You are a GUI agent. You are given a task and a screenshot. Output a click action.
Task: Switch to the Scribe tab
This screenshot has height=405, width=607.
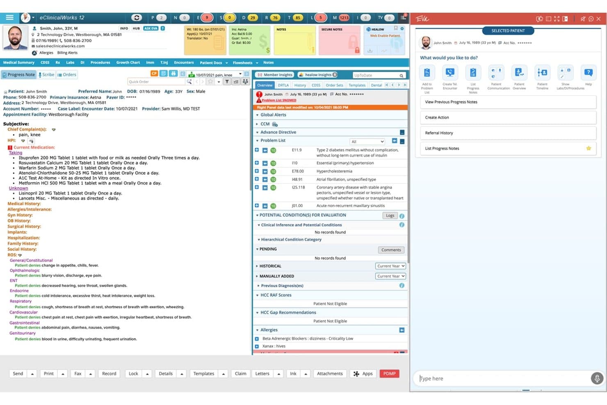46,75
